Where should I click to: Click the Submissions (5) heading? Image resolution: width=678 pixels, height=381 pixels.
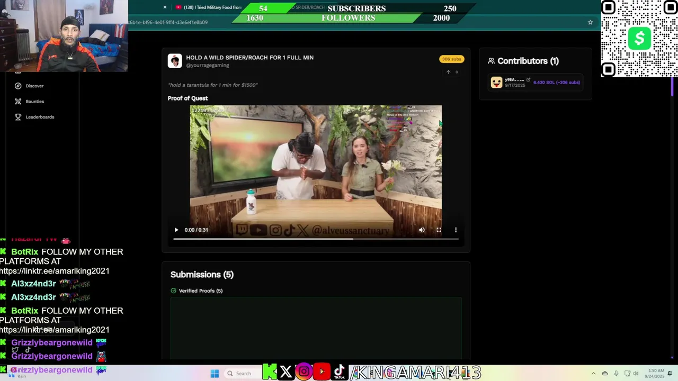pyautogui.click(x=202, y=275)
